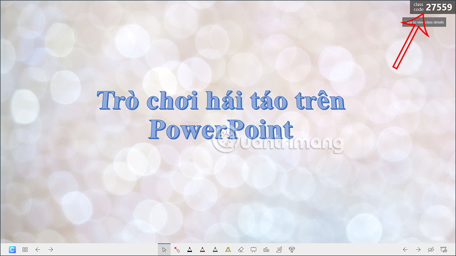Screen dimensions: 456x256
Task: Advance to next slide using arrow near eye icon
Action: pyautogui.click(x=418, y=250)
